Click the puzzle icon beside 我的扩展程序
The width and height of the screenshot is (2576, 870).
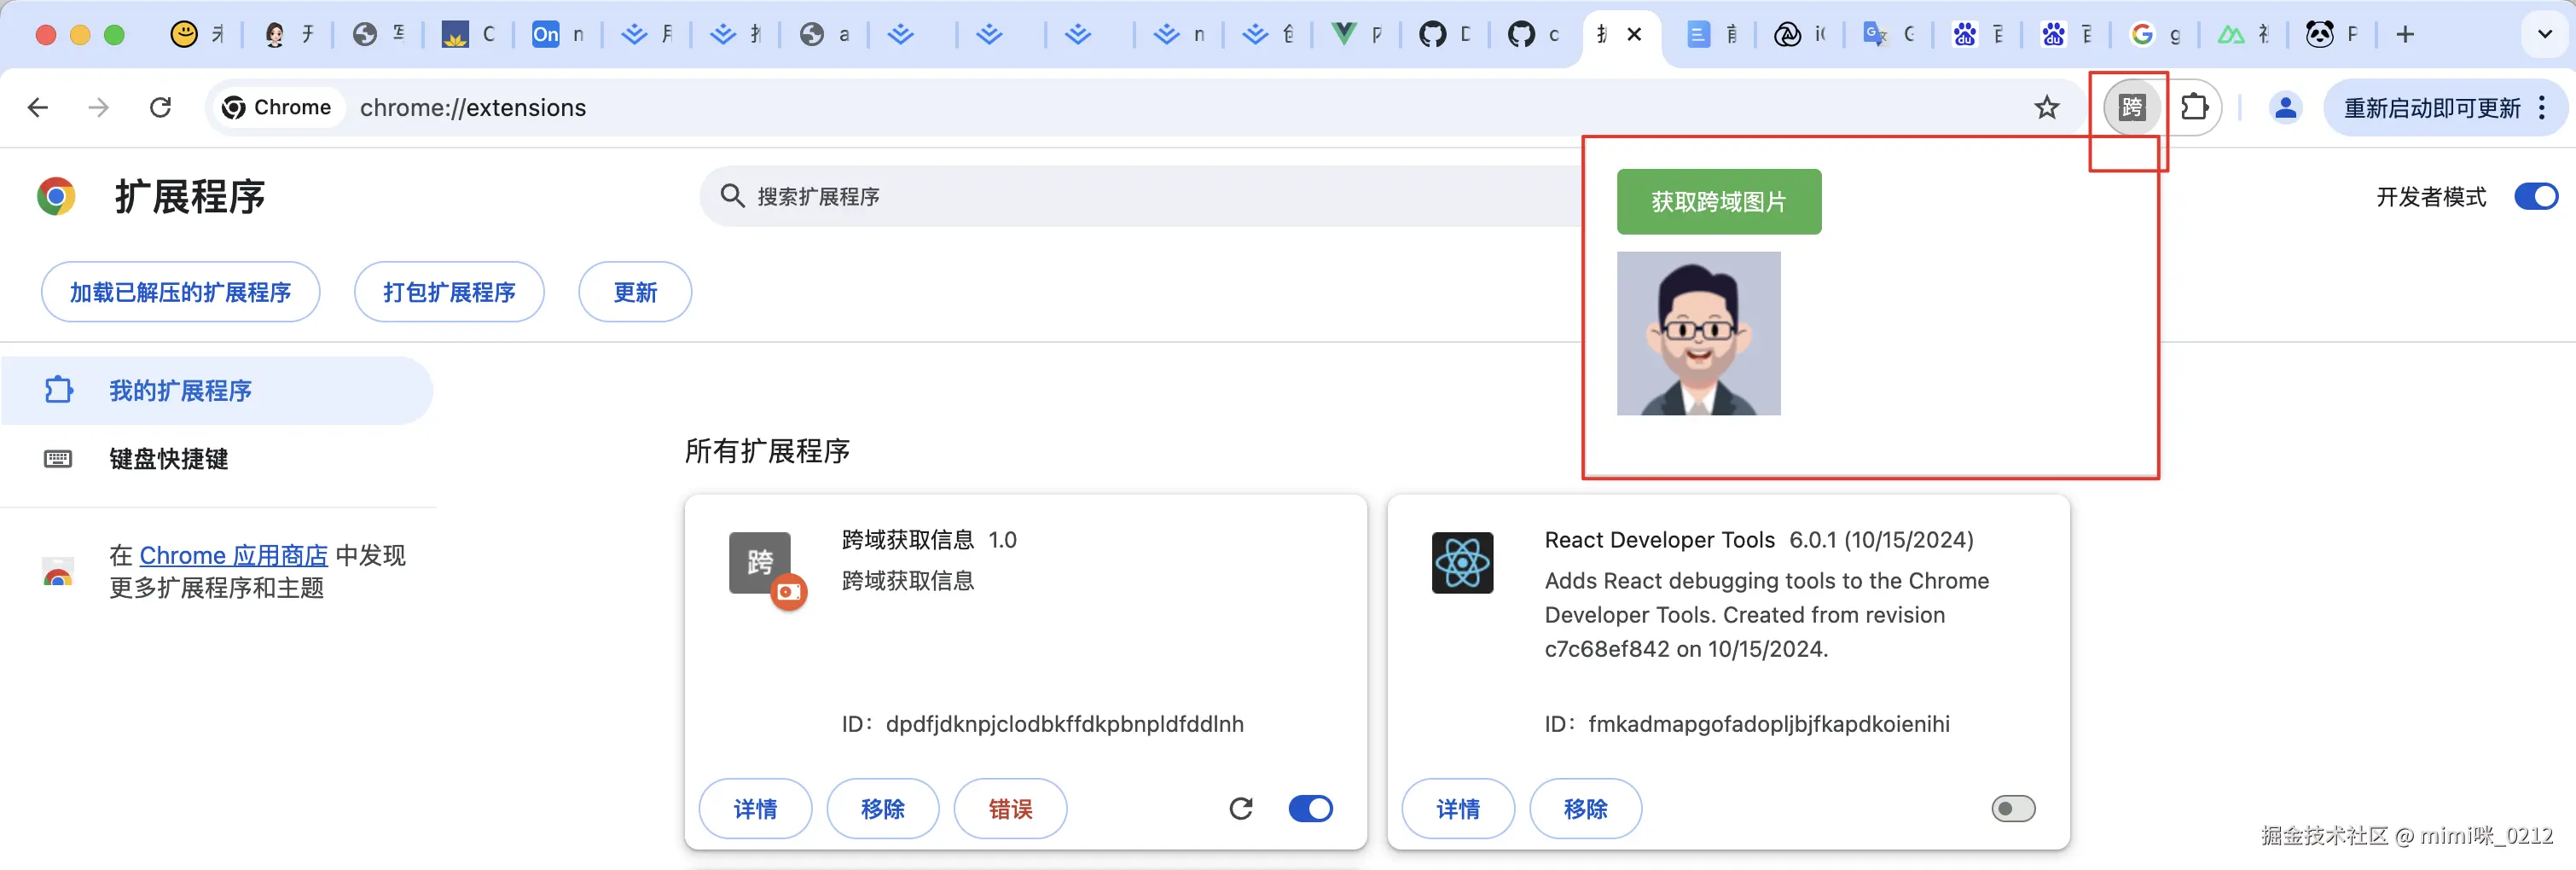pos(59,390)
